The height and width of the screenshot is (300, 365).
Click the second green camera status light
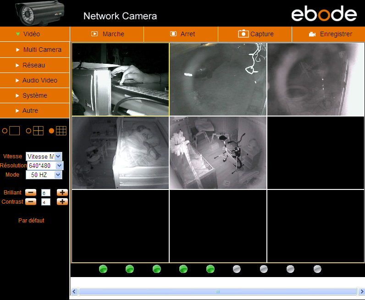(130, 269)
